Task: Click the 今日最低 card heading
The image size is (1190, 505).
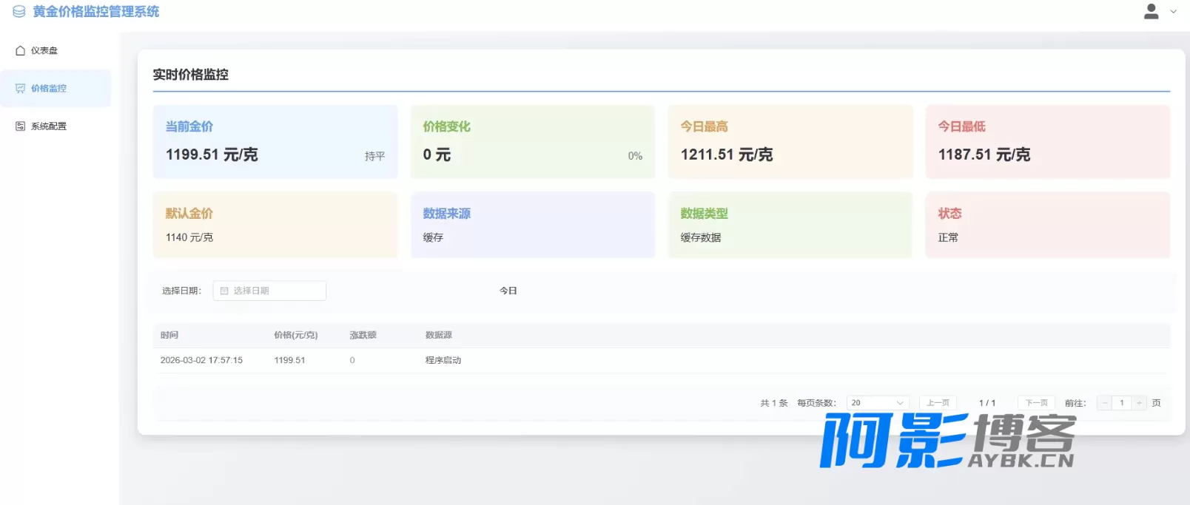Action: 962,126
